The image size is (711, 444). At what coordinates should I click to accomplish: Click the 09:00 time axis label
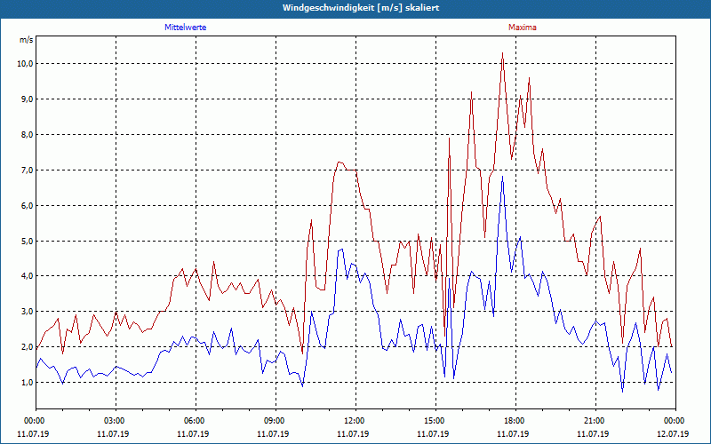click(x=273, y=421)
